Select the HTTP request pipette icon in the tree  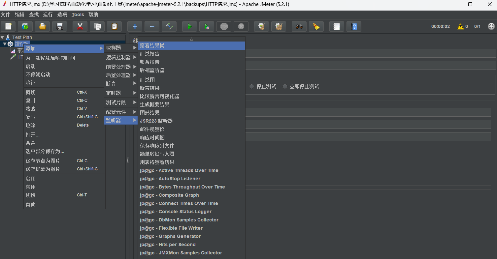[x=13, y=57]
